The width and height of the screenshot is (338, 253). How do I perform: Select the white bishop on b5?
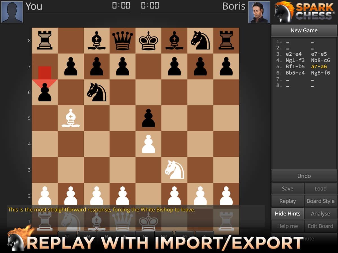[x=71, y=118]
